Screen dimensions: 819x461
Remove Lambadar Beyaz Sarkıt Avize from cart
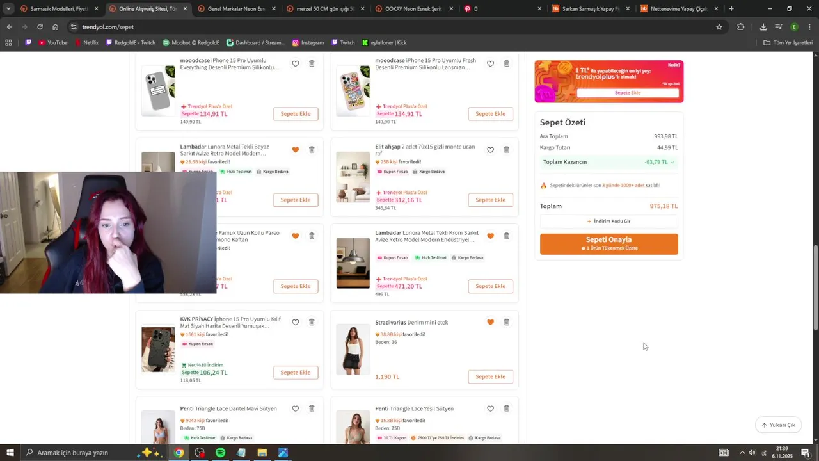[312, 150]
